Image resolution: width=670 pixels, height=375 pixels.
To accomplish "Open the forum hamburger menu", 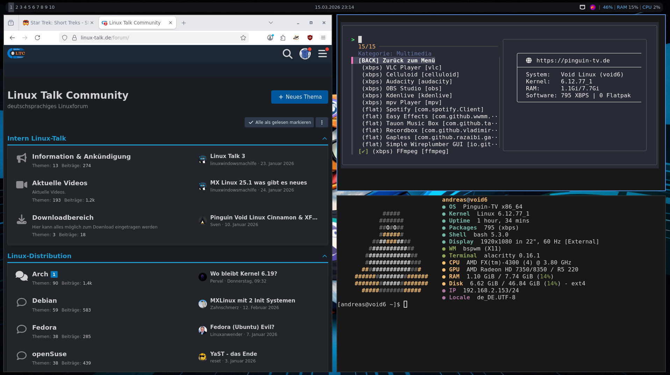I will pyautogui.click(x=323, y=54).
